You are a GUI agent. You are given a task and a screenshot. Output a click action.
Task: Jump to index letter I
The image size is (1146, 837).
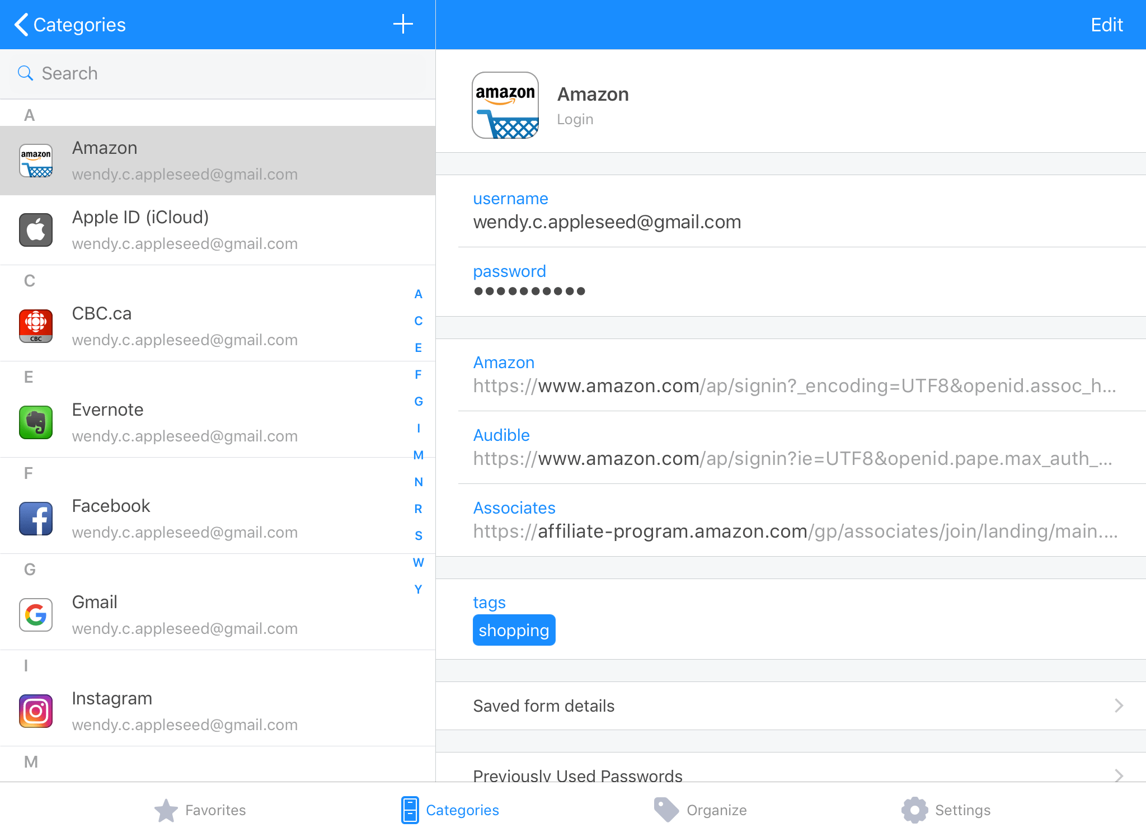(418, 429)
